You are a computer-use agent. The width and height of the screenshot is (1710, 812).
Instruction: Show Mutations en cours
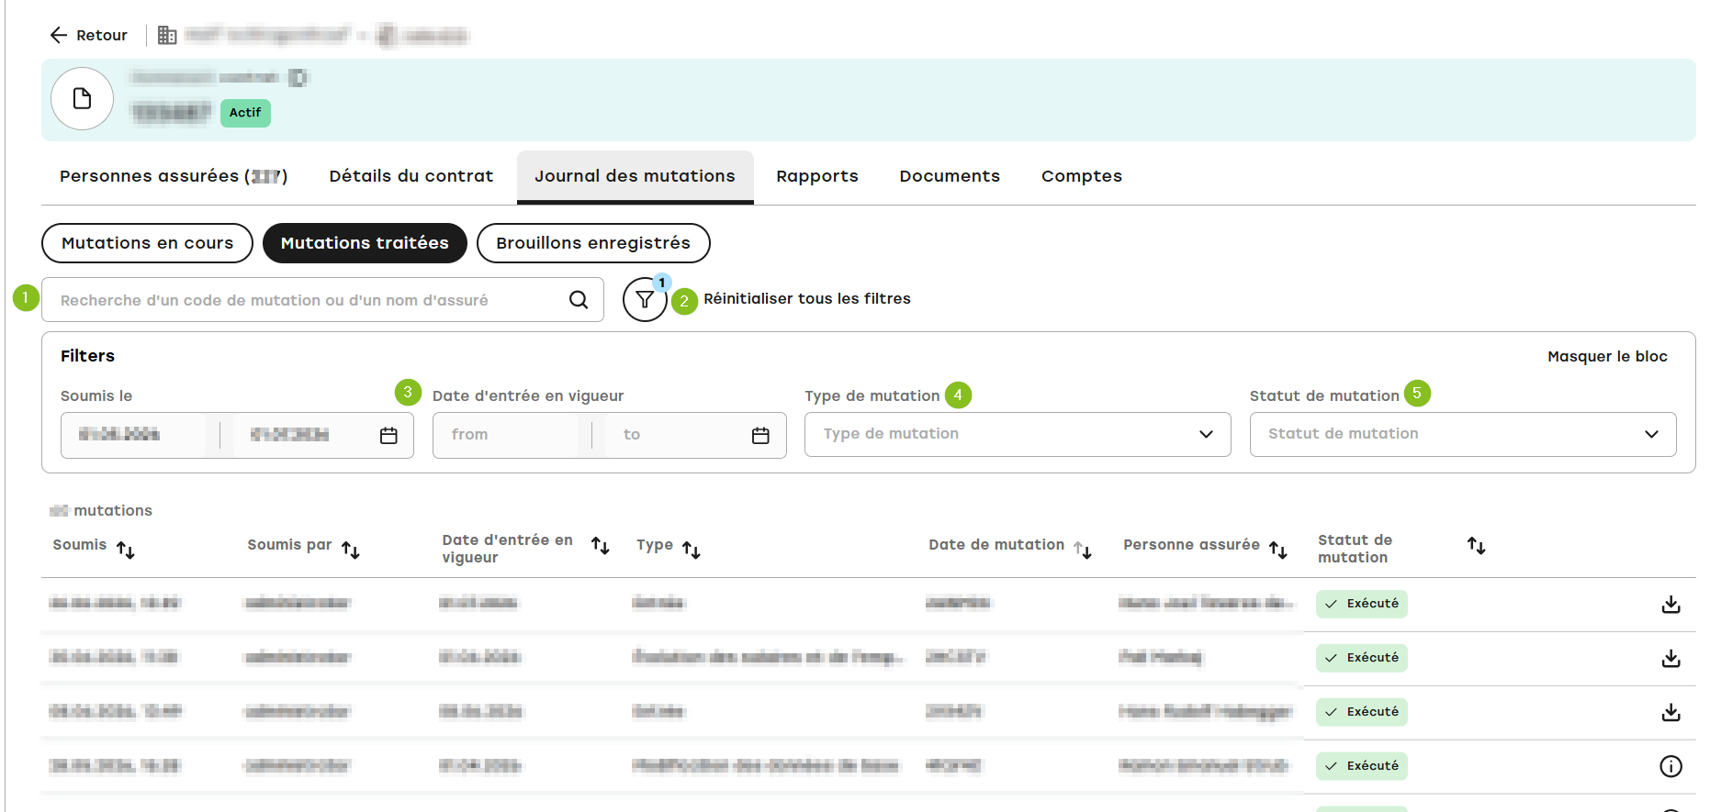(x=147, y=243)
